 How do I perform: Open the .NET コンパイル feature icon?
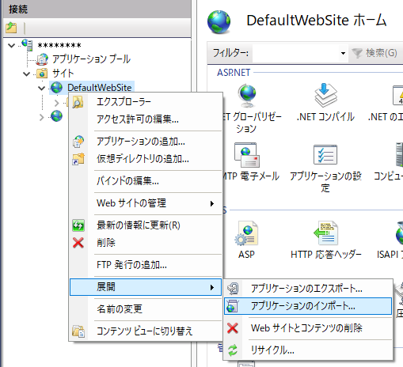325,96
